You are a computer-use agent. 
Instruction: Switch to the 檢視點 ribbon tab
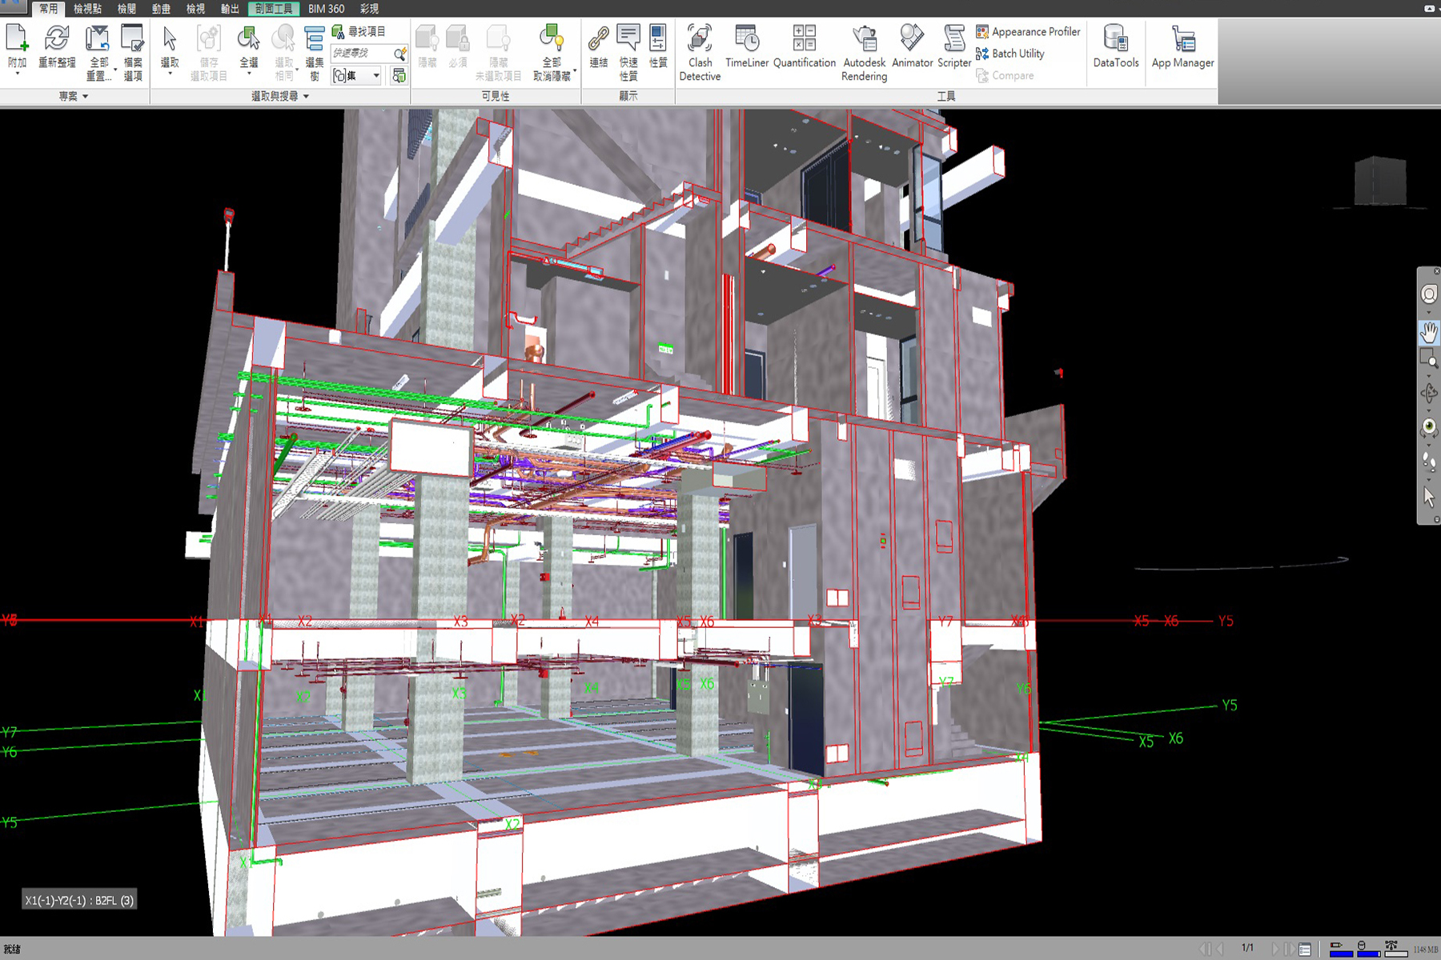click(87, 9)
